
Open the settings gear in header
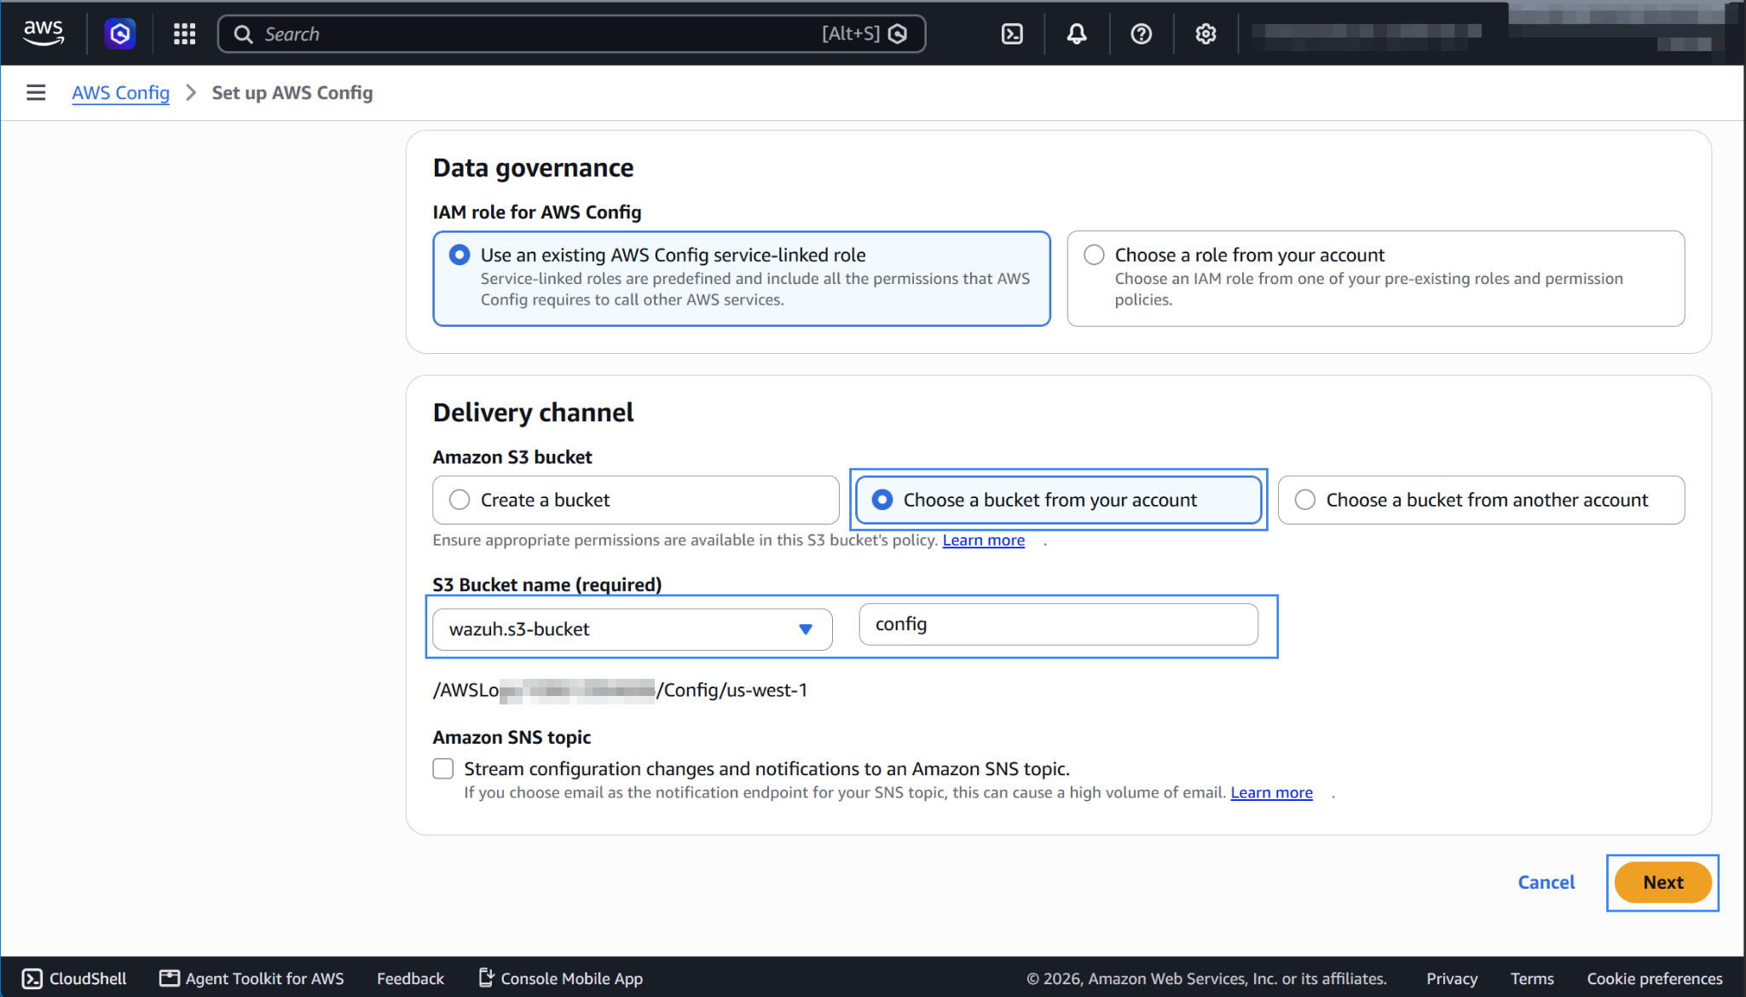[1205, 33]
